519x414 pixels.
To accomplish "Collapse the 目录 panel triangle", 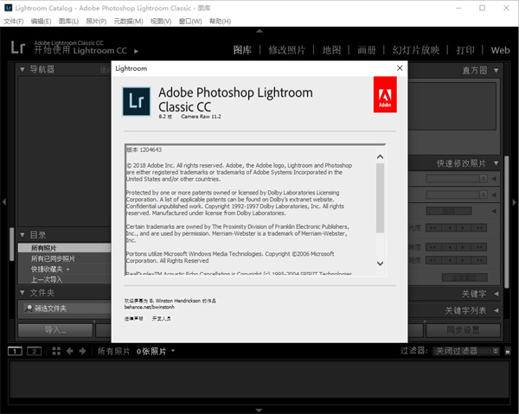I will (22, 235).
